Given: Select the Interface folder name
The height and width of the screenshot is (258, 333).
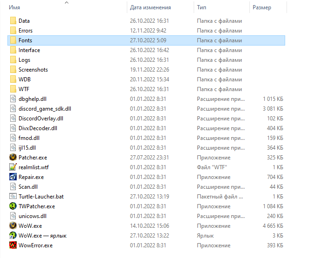Looking at the screenshot, I should (x=29, y=50).
